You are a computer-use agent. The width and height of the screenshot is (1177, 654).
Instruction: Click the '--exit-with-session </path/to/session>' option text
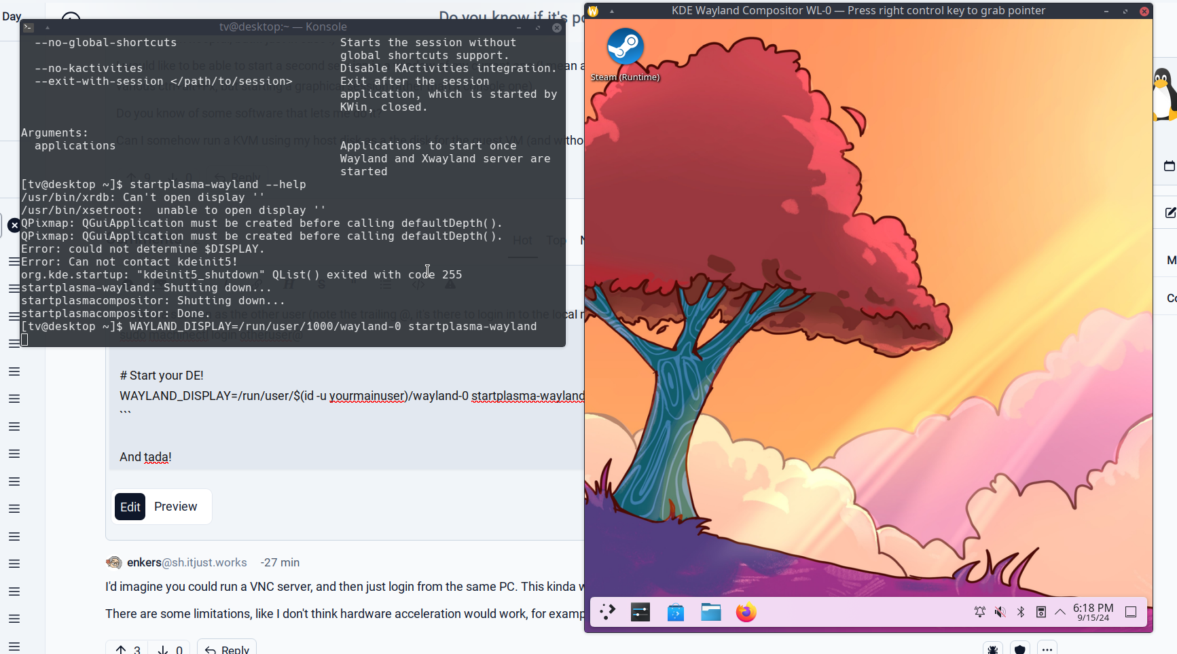[x=164, y=81]
